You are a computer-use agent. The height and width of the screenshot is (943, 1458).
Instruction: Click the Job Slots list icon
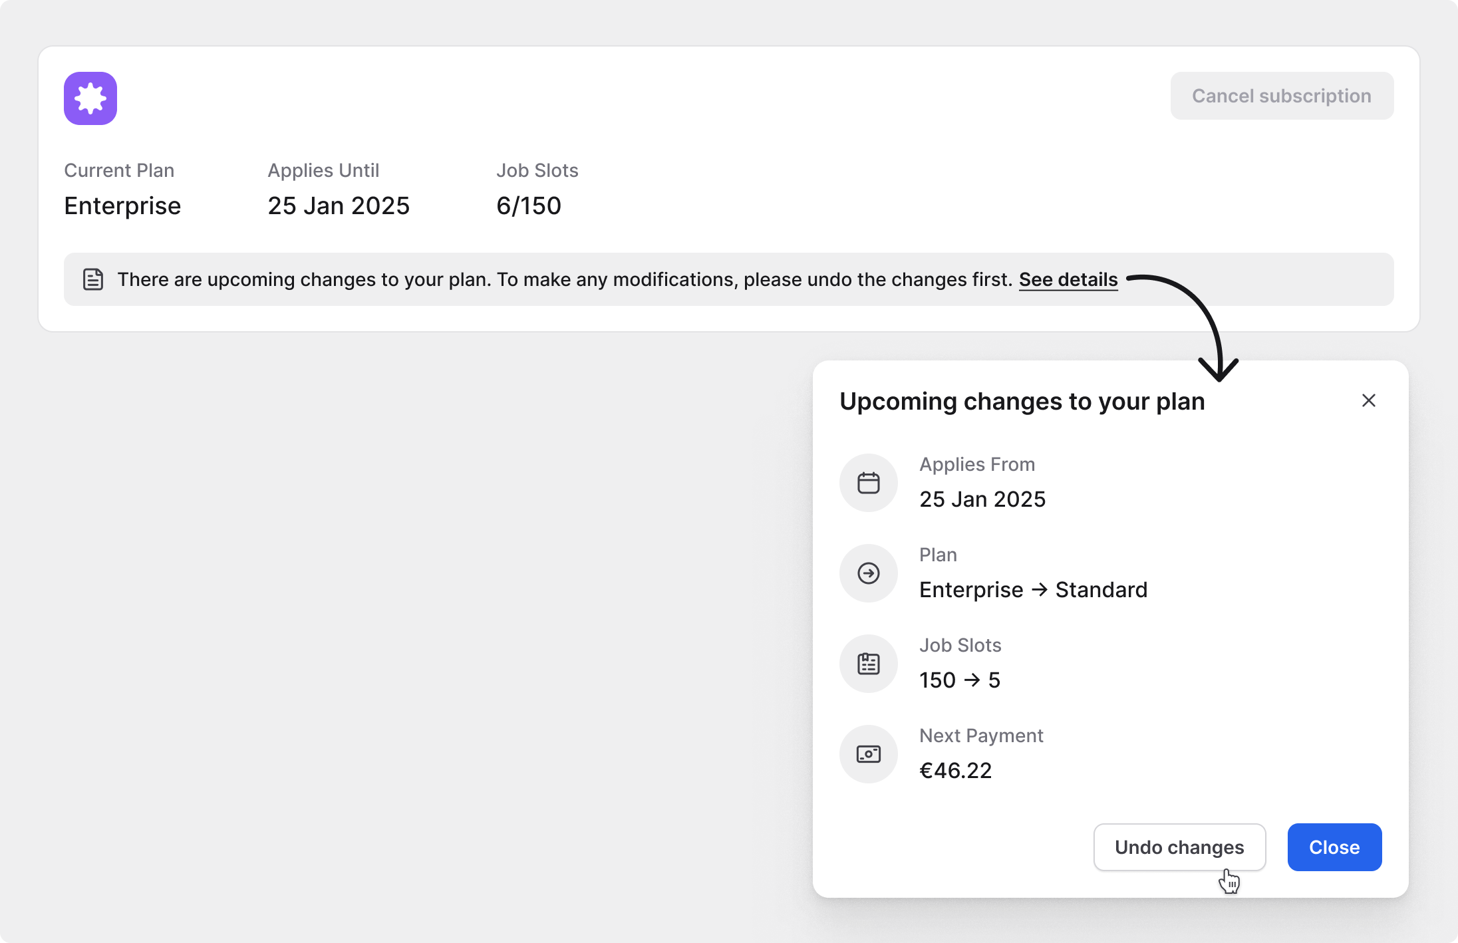point(869,664)
